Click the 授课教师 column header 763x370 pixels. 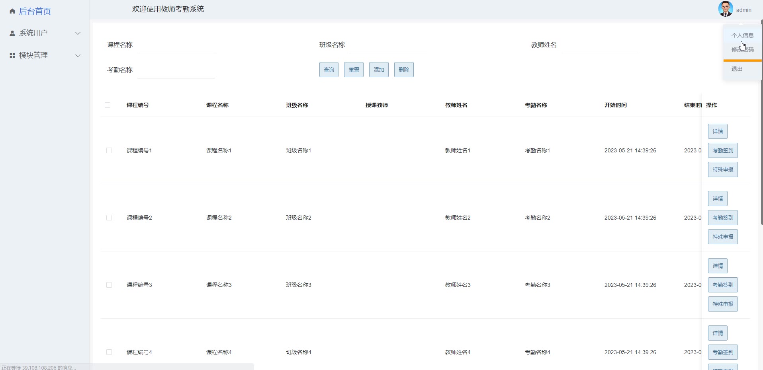[x=377, y=105]
